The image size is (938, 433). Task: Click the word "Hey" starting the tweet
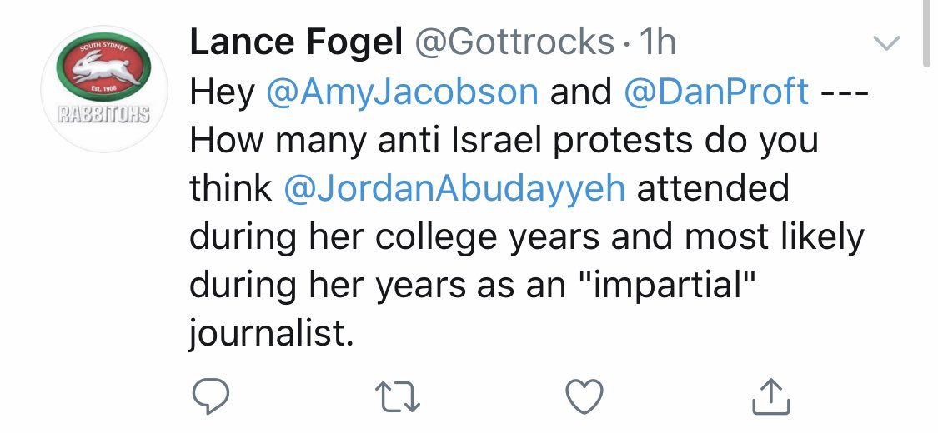(x=222, y=92)
